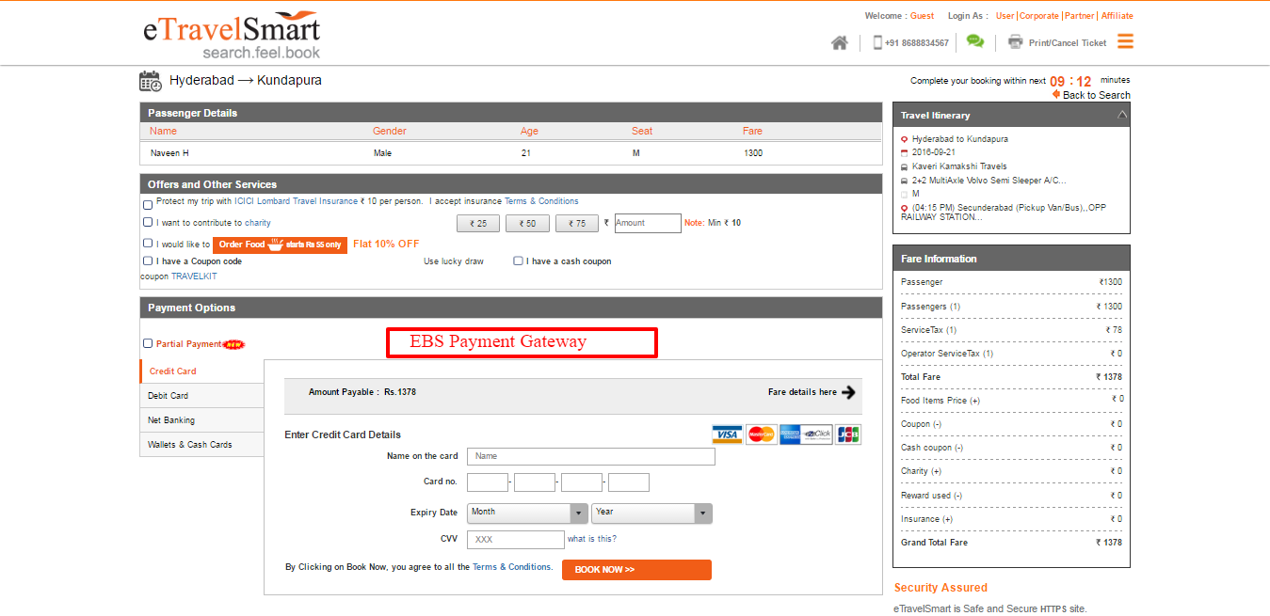Select the Credit Card payment tab
This screenshot has height=616, width=1270.
tap(201, 371)
